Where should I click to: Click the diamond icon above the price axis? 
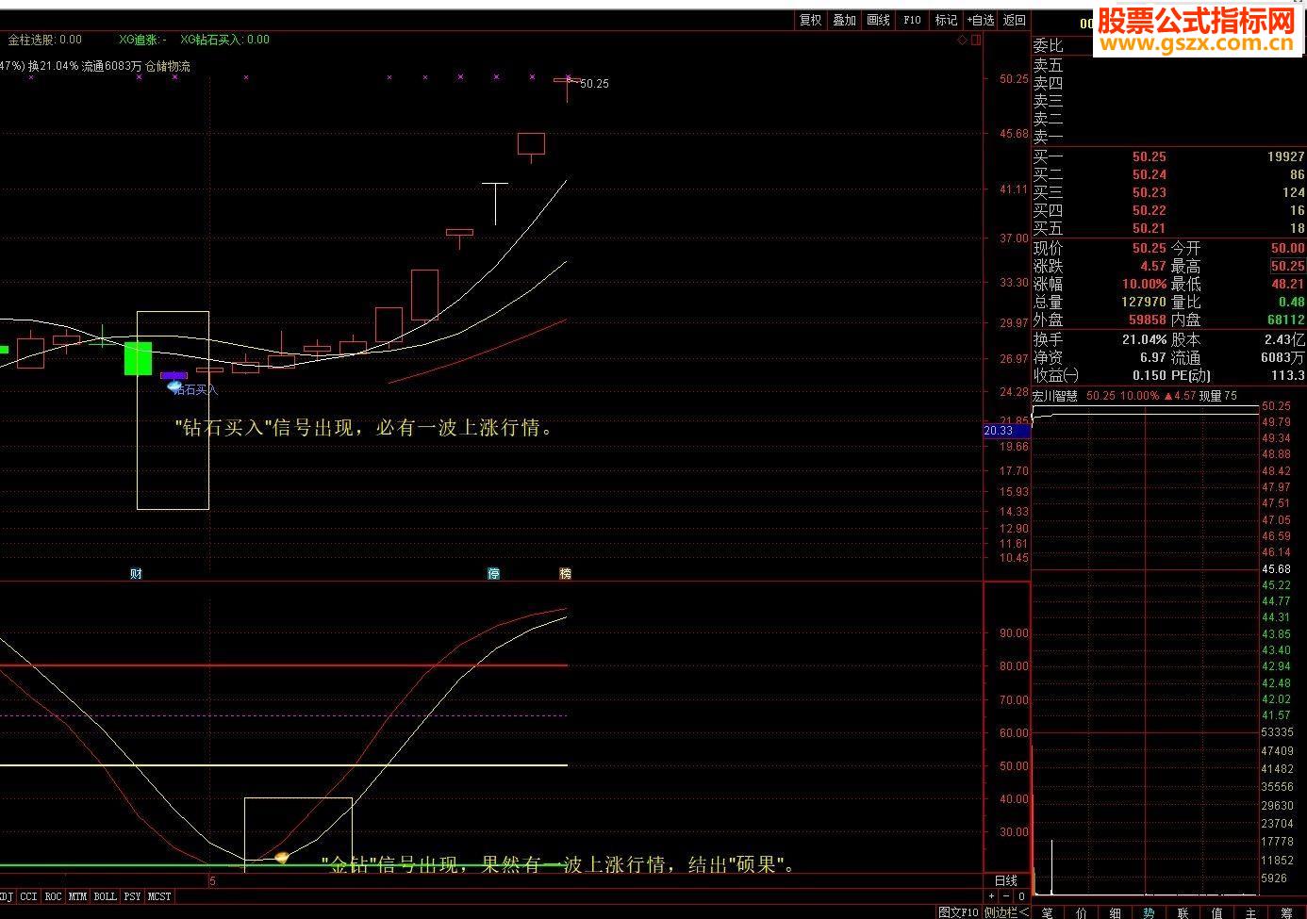[962, 41]
